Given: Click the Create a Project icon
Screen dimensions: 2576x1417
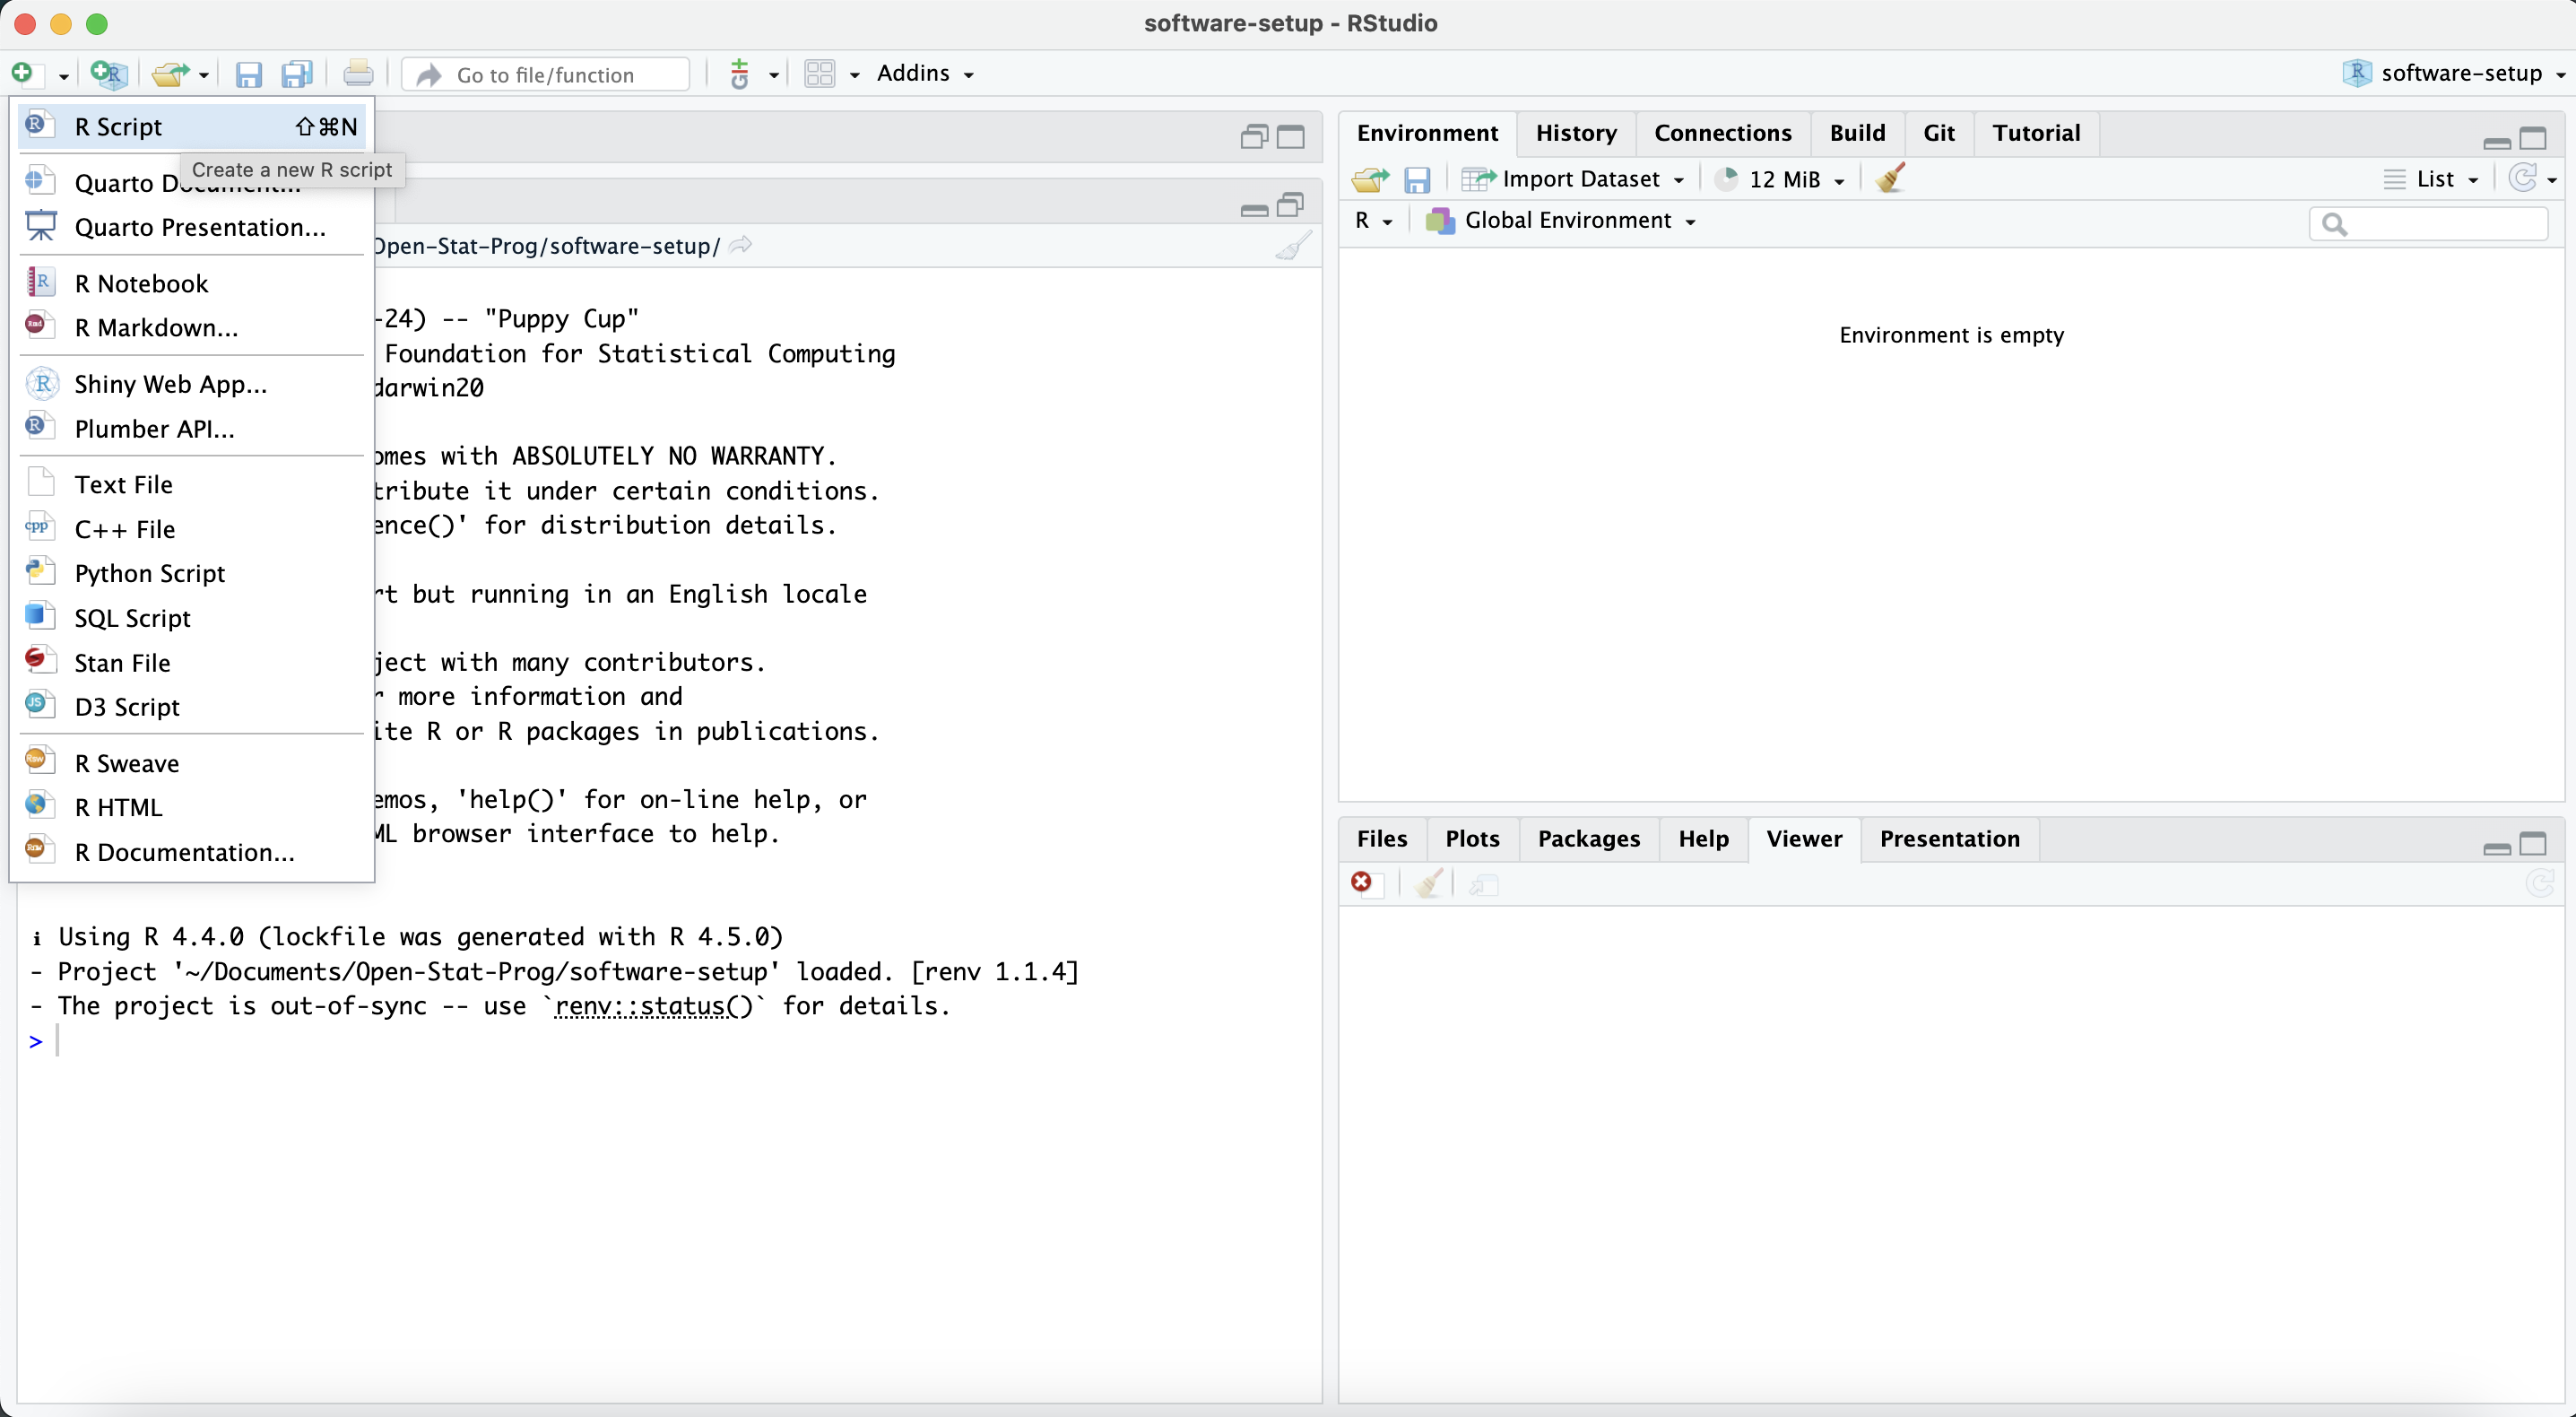Looking at the screenshot, I should coord(107,74).
